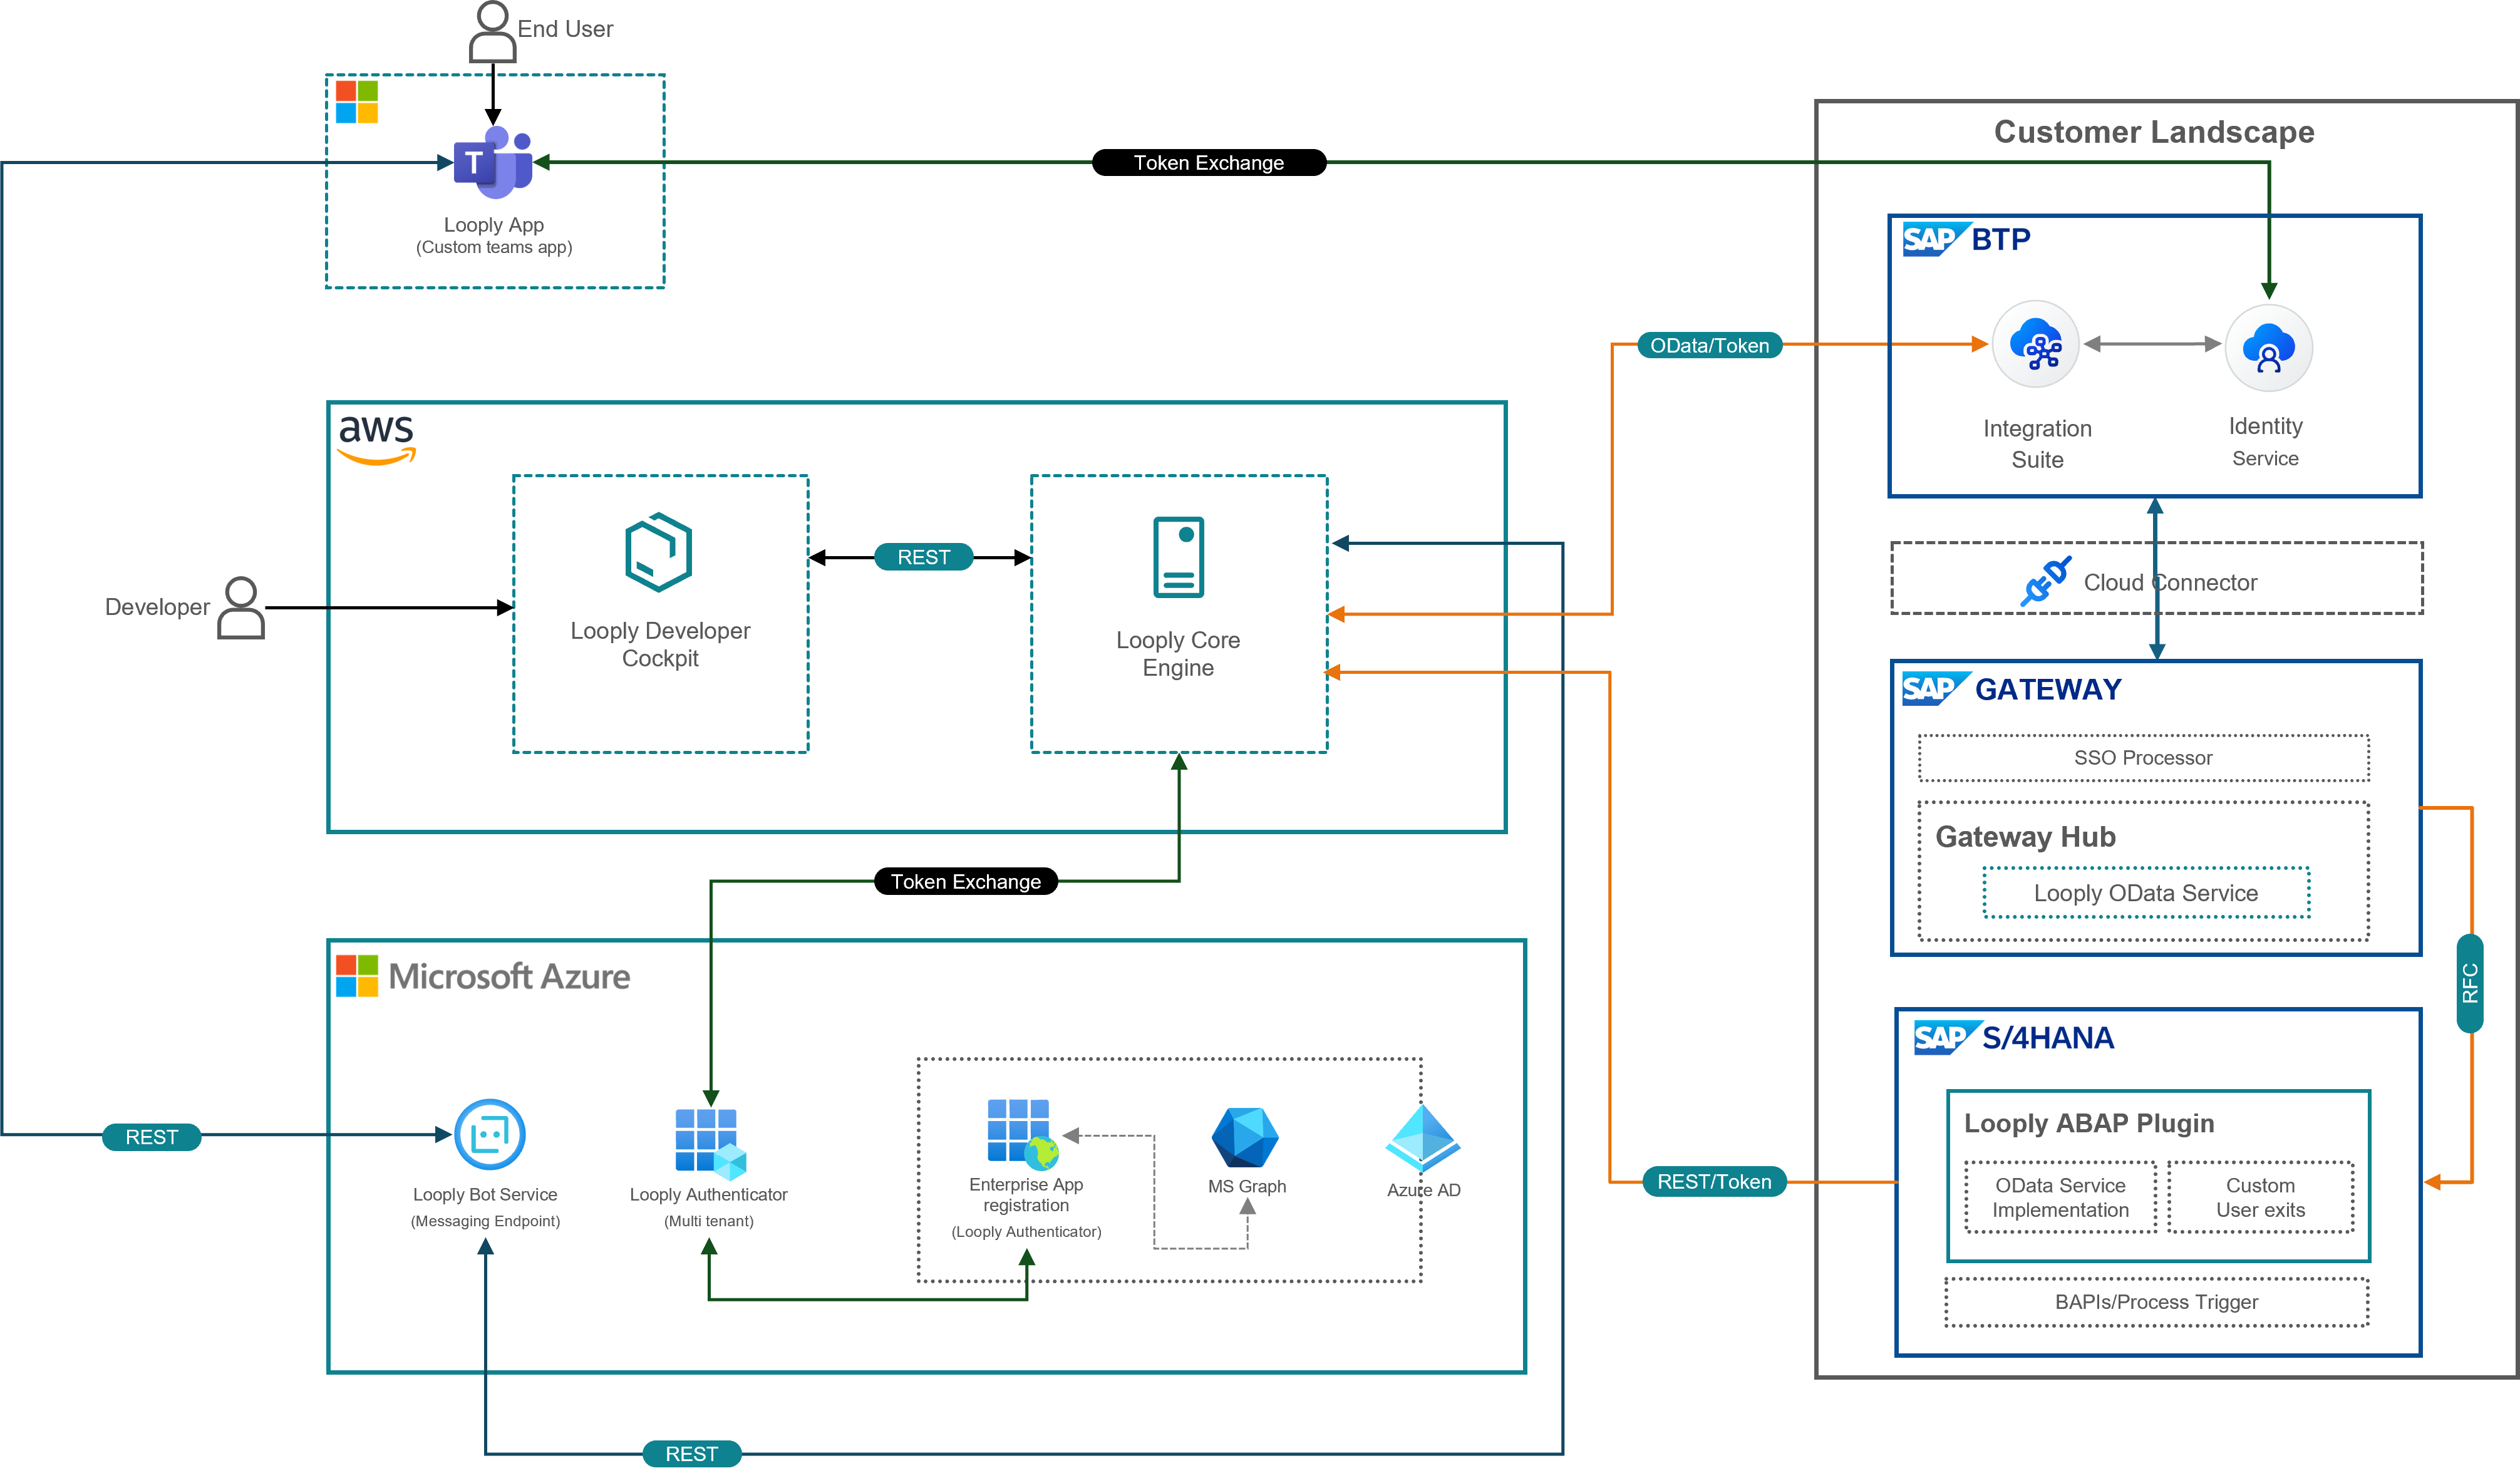Select the Looply Developer Cockpit hexagon icon

659,552
